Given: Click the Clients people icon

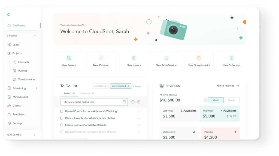Looking at the screenshot, I should [x=9, y=106].
